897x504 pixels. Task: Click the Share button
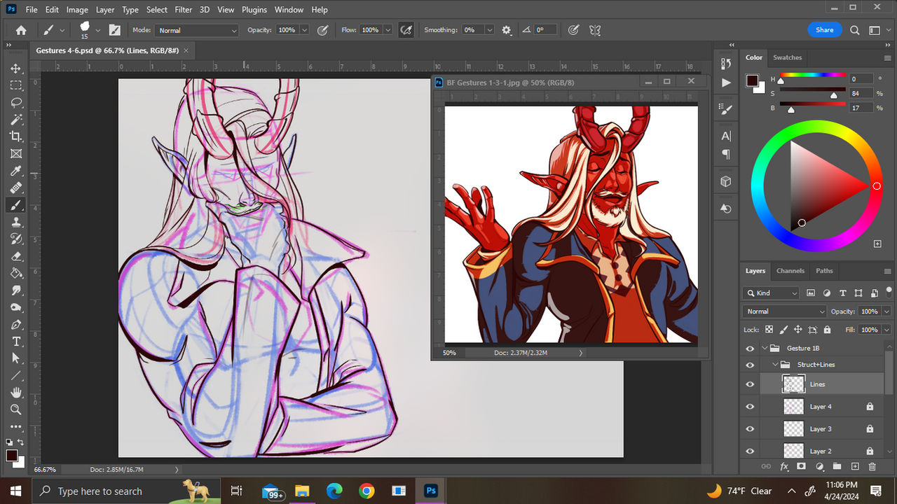pyautogui.click(x=824, y=29)
